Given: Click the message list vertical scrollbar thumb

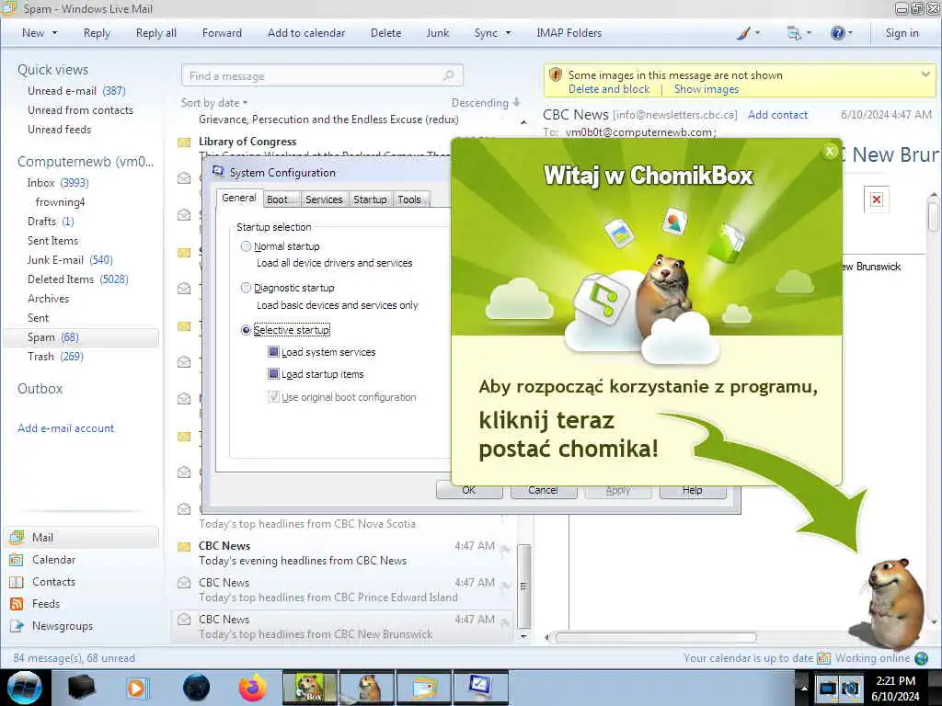Looking at the screenshot, I should (523, 586).
